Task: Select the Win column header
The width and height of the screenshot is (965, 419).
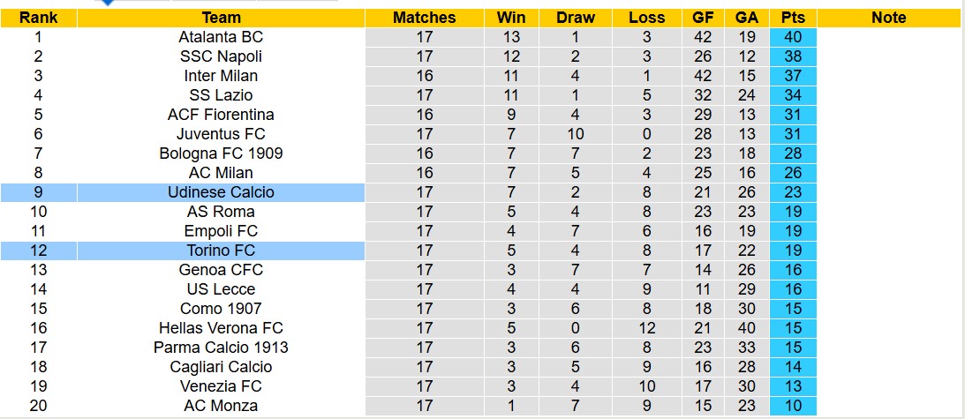Action: (511, 18)
